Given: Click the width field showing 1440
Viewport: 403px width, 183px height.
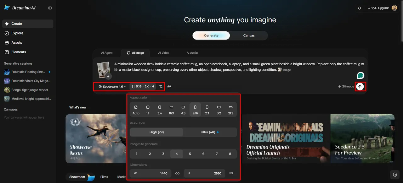Looking at the screenshot, I should tap(150, 173).
